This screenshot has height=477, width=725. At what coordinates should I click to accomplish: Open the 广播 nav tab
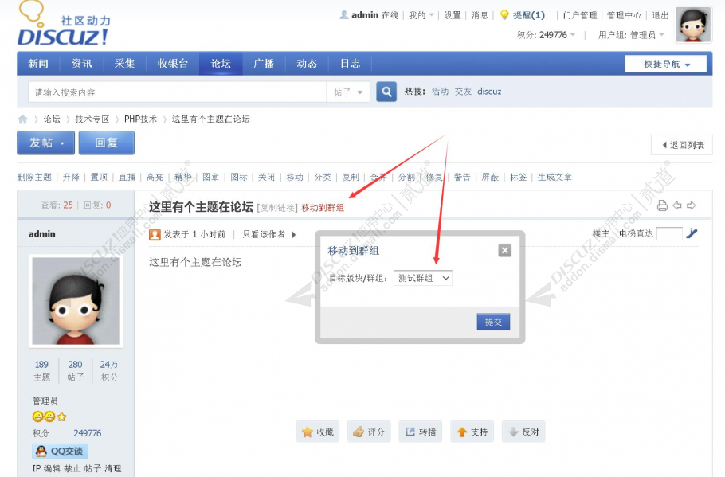264,64
